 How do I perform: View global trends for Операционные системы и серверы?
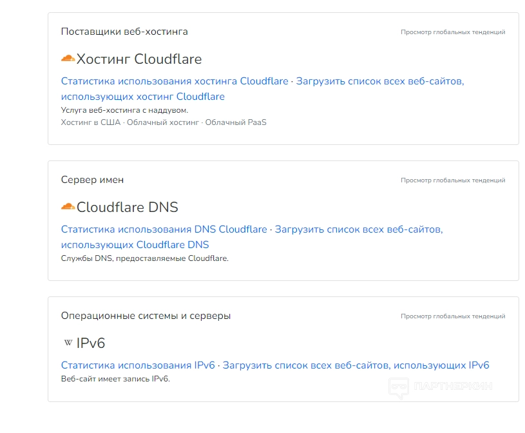(453, 316)
